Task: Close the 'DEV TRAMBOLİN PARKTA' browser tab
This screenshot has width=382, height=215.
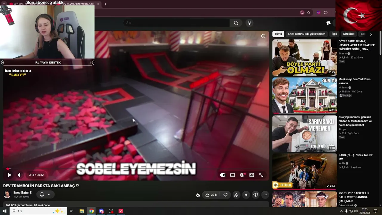Action: (98, 4)
